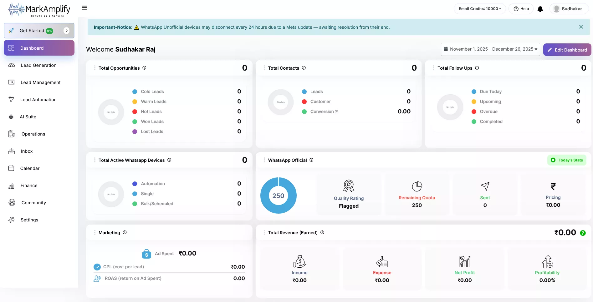Click the notification bell icon
Screen dimensions: 593x302
[540, 9]
